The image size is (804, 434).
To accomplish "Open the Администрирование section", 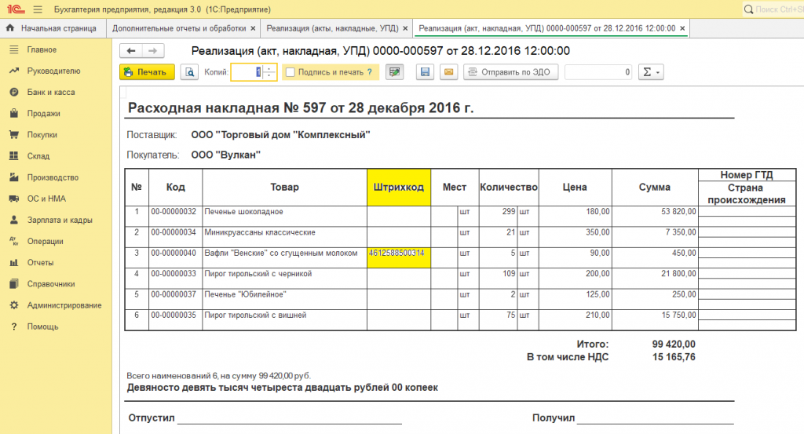I will coord(64,305).
